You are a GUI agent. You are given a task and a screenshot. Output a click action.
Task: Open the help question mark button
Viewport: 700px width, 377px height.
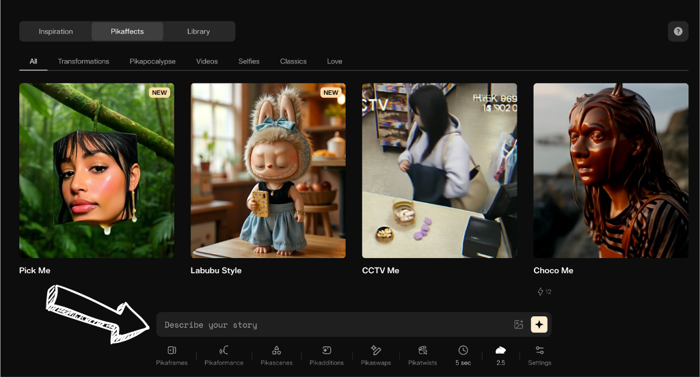pos(677,31)
